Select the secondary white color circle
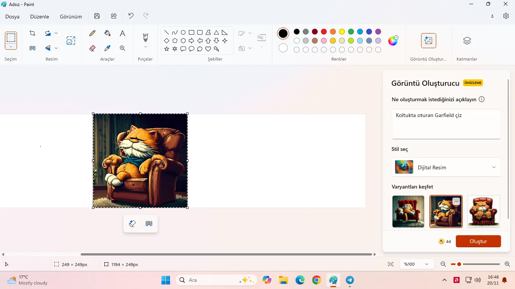Screen dimensions: 515x289 click(283, 48)
